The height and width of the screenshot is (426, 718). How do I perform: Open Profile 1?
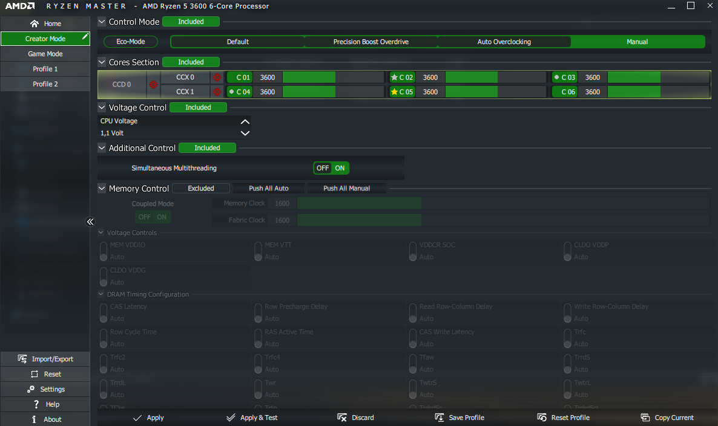[45, 69]
